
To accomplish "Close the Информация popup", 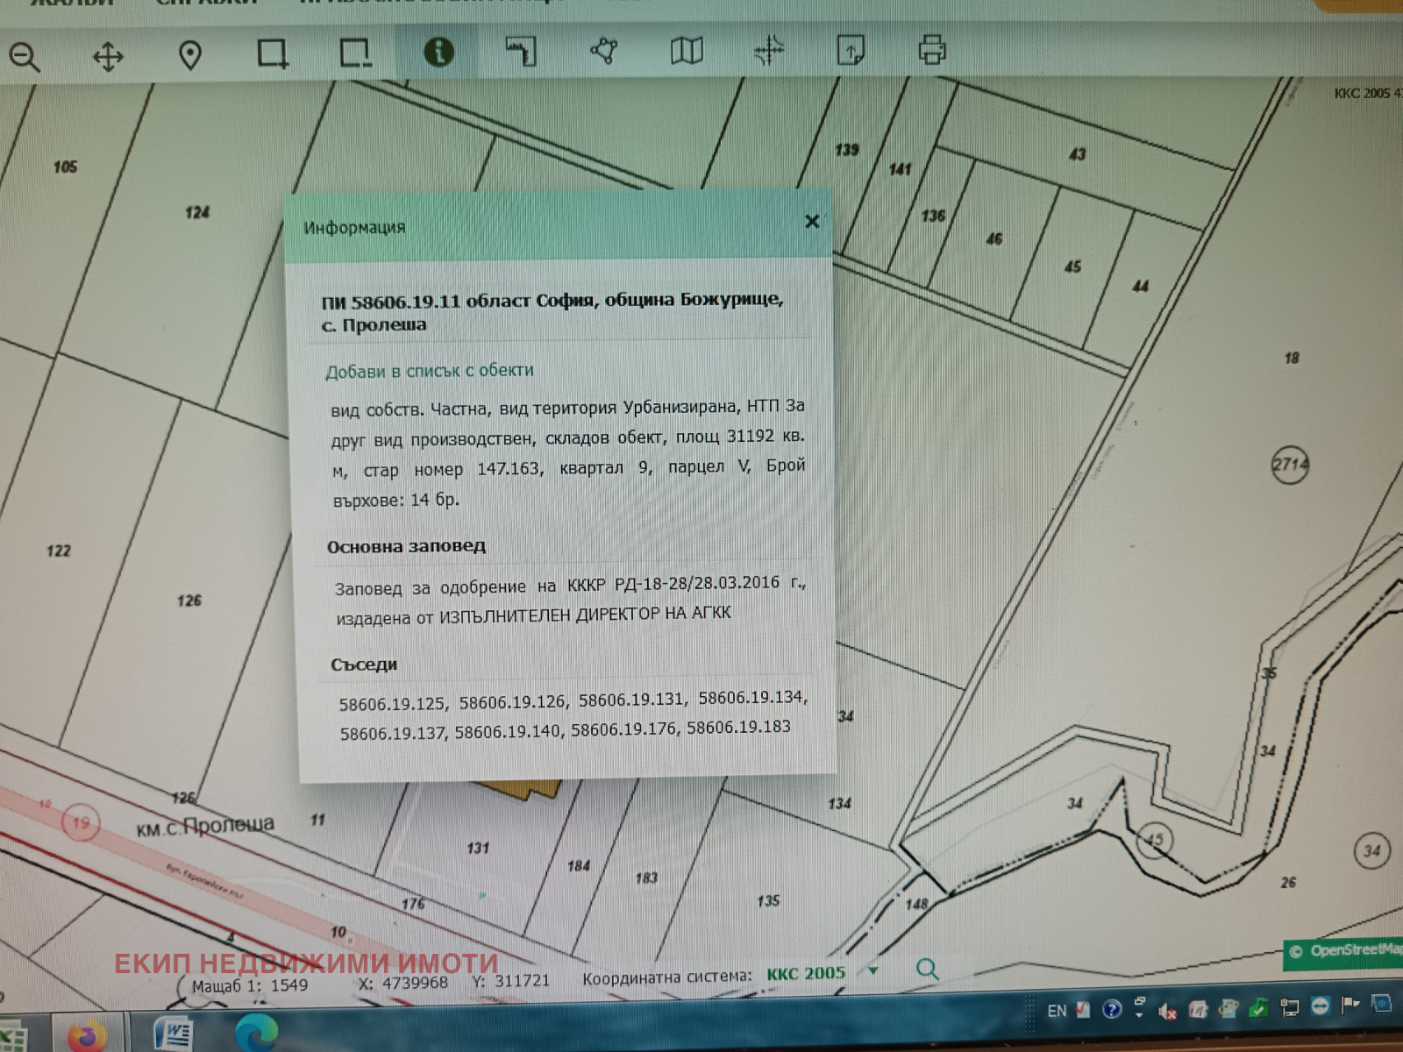I will coord(812,221).
